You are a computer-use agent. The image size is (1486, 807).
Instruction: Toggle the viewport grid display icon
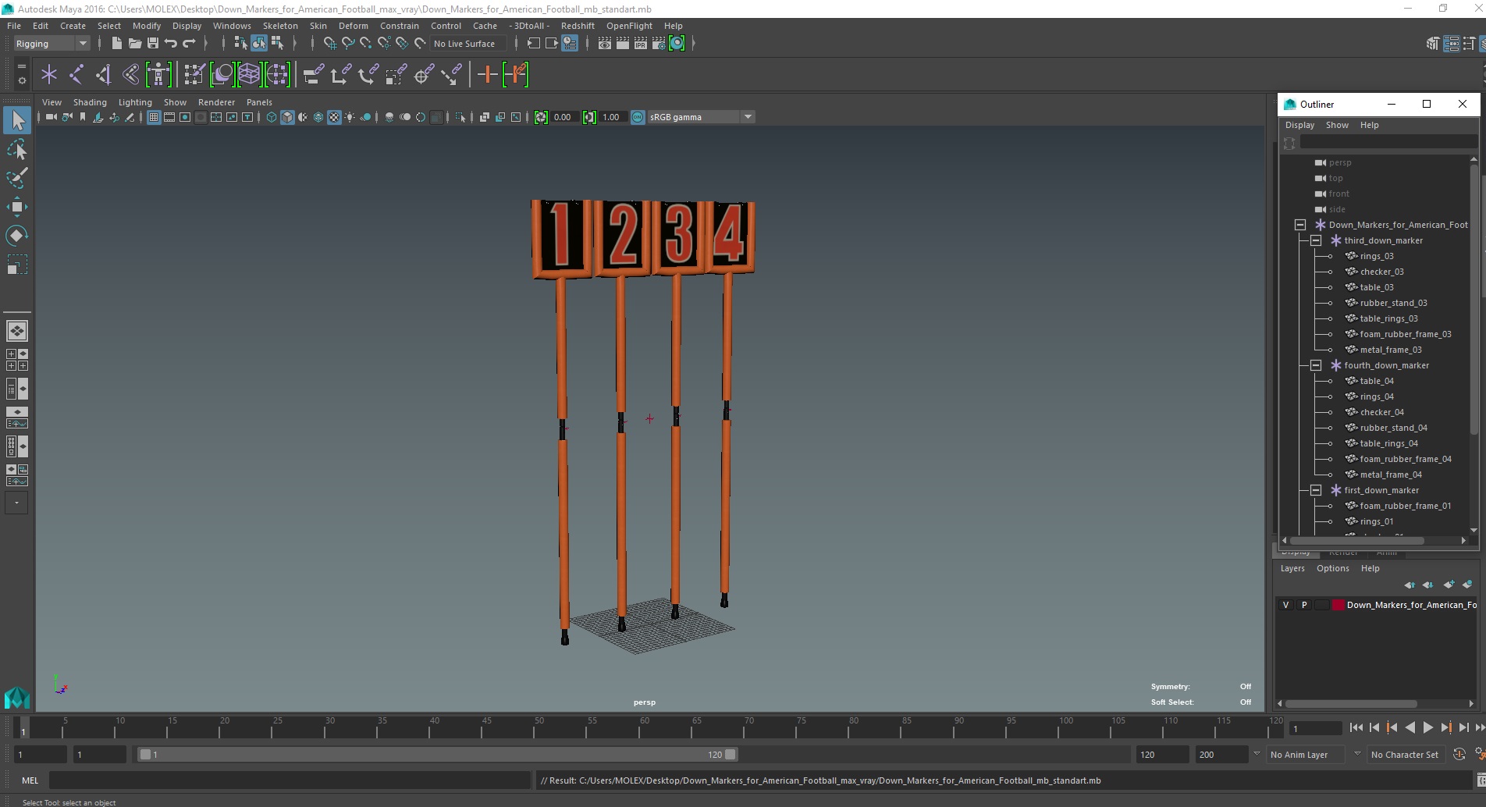click(154, 117)
